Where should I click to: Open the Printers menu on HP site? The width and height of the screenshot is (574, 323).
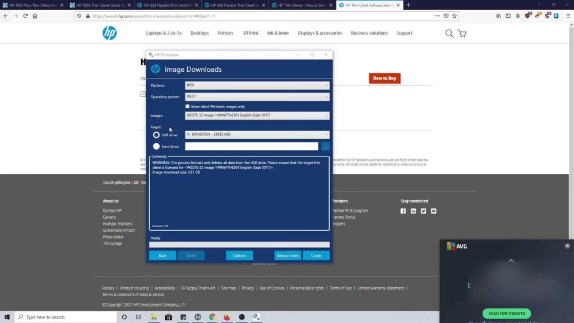(225, 33)
